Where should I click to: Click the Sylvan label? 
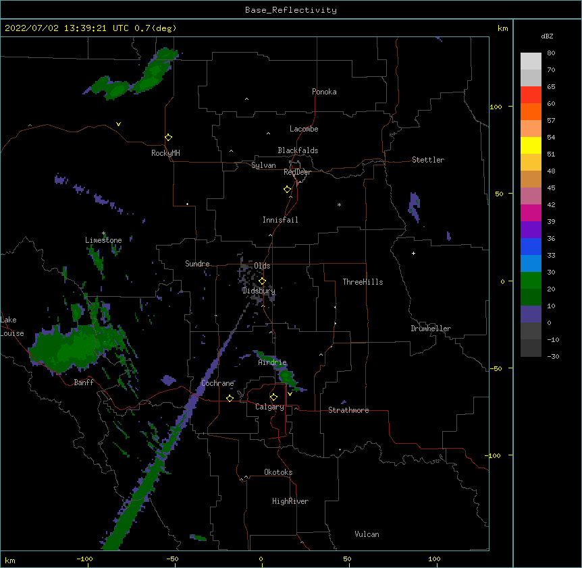(x=263, y=165)
